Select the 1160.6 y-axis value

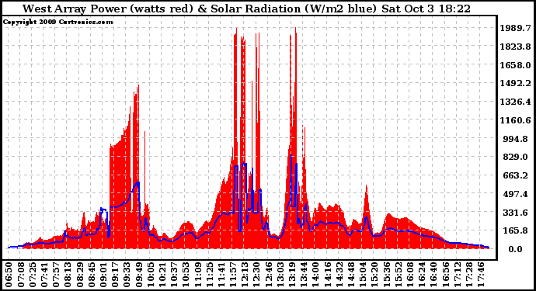[516, 120]
